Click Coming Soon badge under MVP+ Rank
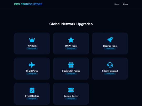 [x=71, y=48]
